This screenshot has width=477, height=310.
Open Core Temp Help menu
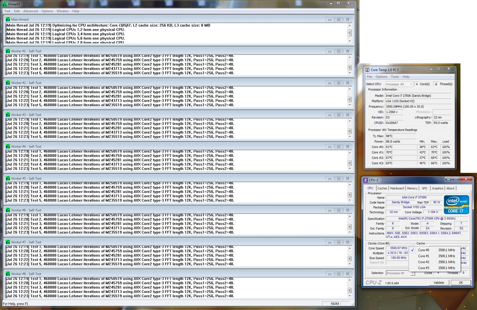click(x=406, y=77)
